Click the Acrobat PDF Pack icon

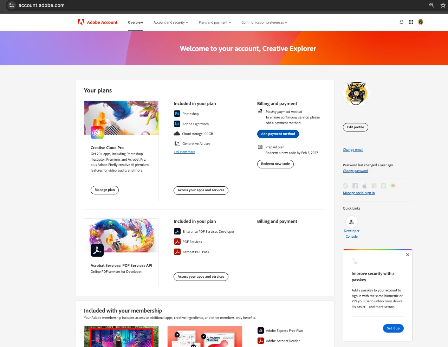[177, 252]
